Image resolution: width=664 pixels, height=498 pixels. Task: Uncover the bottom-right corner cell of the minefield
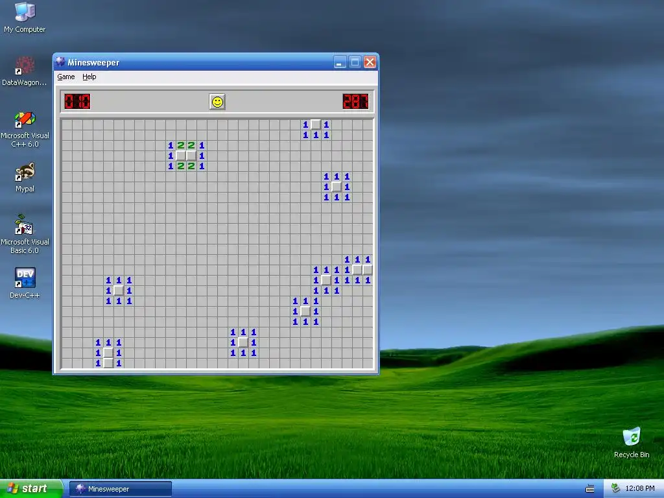[368, 363]
